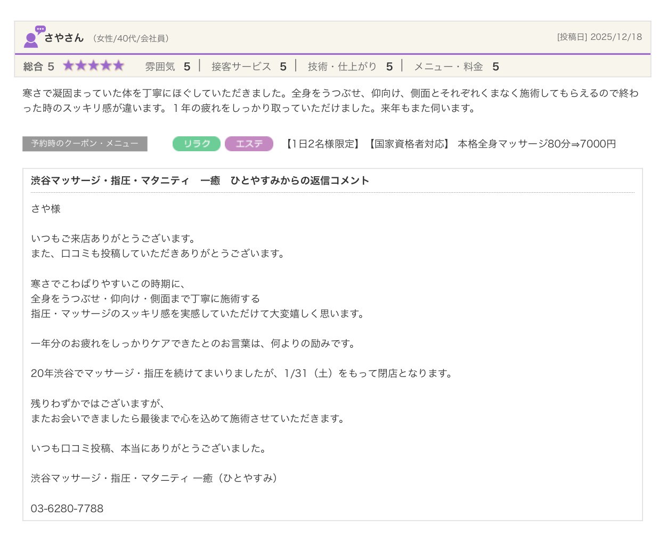Select the green リラク badge
The image size is (667, 541).
[196, 144]
